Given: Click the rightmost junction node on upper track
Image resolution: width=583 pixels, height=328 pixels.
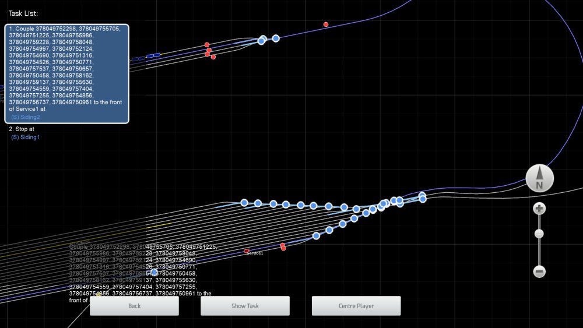Looking at the screenshot, I should point(276,38).
